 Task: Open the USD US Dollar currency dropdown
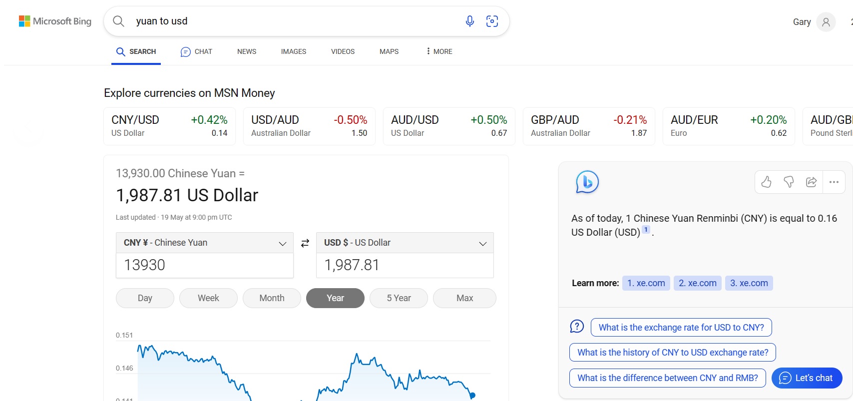(x=405, y=243)
